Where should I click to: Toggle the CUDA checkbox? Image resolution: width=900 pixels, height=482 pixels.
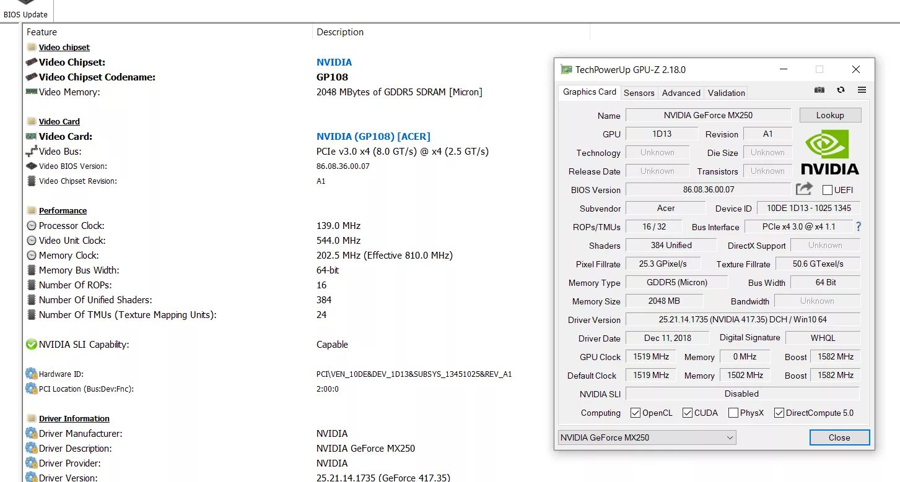tap(688, 413)
